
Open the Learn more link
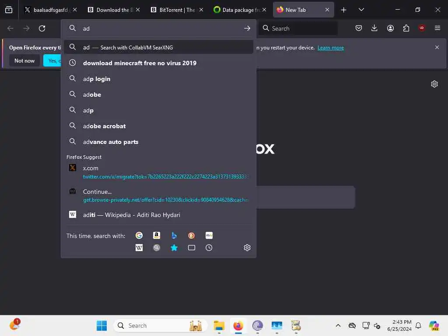331,48
